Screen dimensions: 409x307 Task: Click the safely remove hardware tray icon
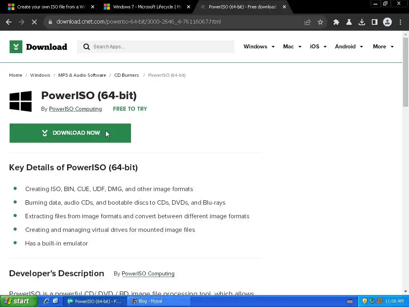(x=372, y=301)
